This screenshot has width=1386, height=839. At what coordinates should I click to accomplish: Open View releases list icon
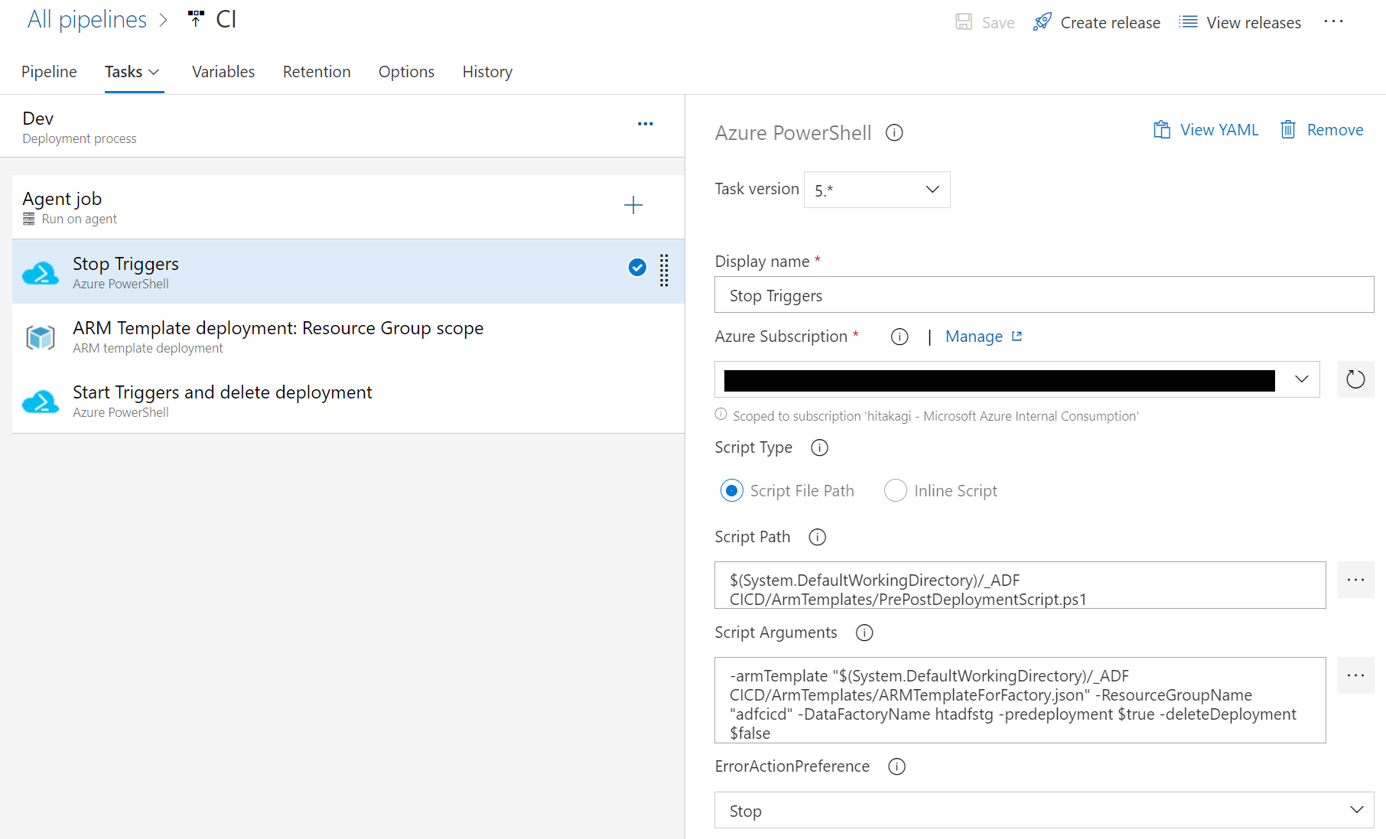pos(1188,22)
